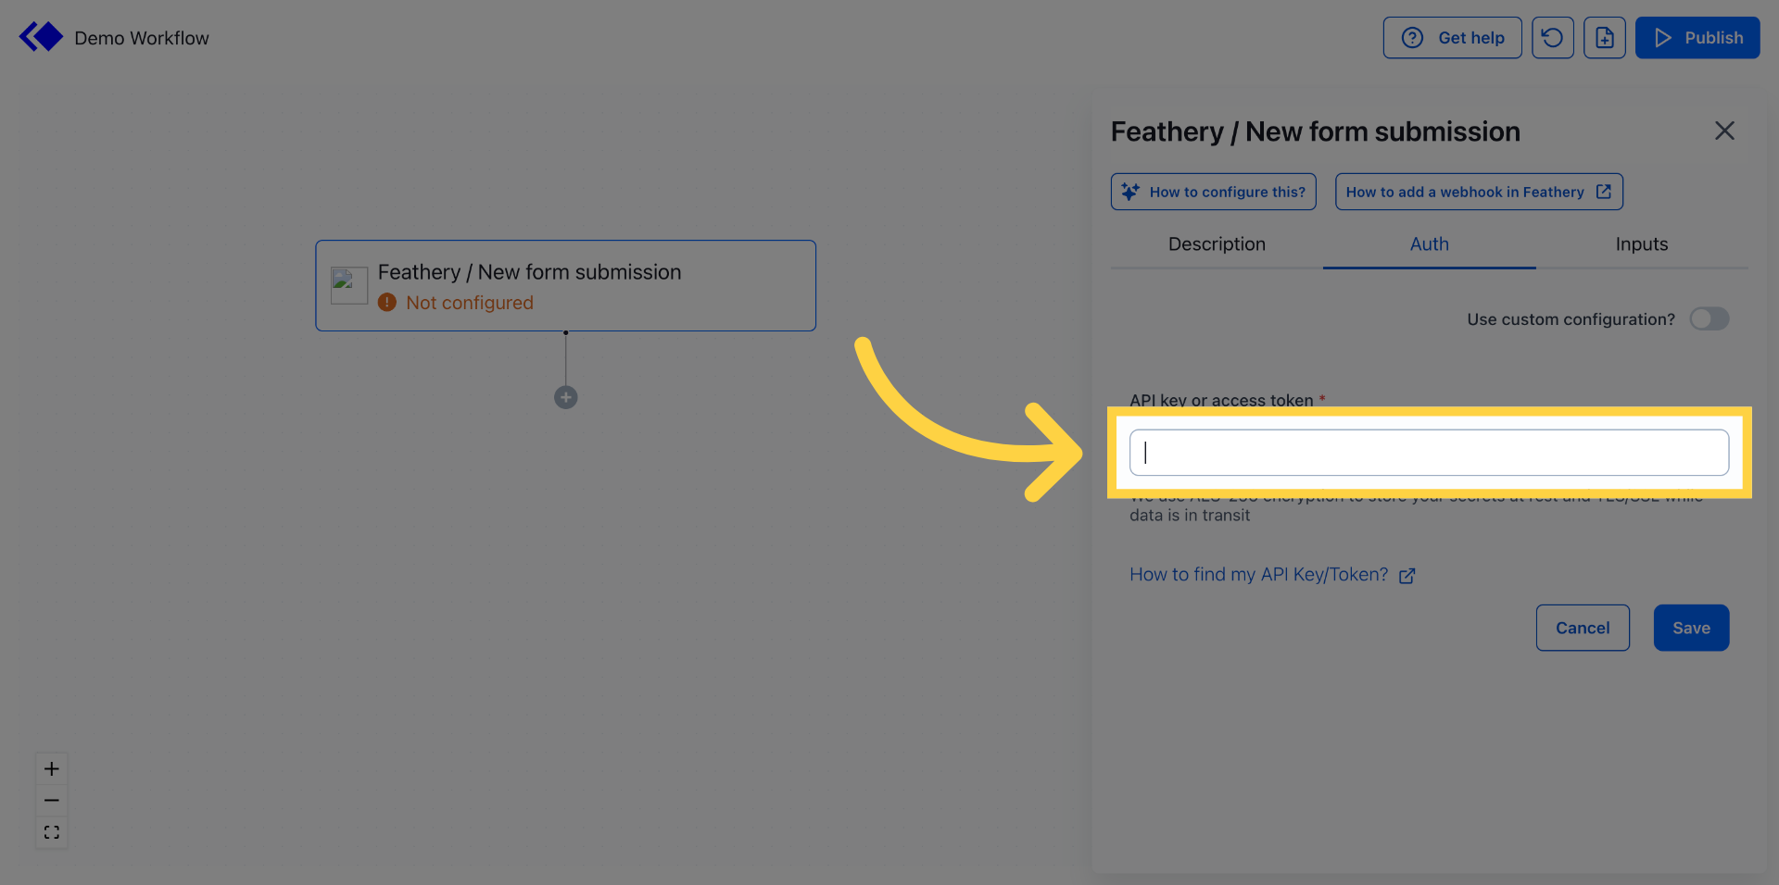This screenshot has height=885, width=1779.
Task: Click the Publish button
Action: click(1697, 37)
